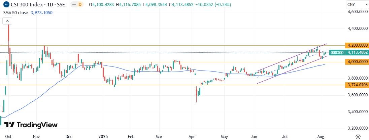The width and height of the screenshot is (369, 140).
Task: Click the 000300 symbol price tag
Action: point(337,53)
